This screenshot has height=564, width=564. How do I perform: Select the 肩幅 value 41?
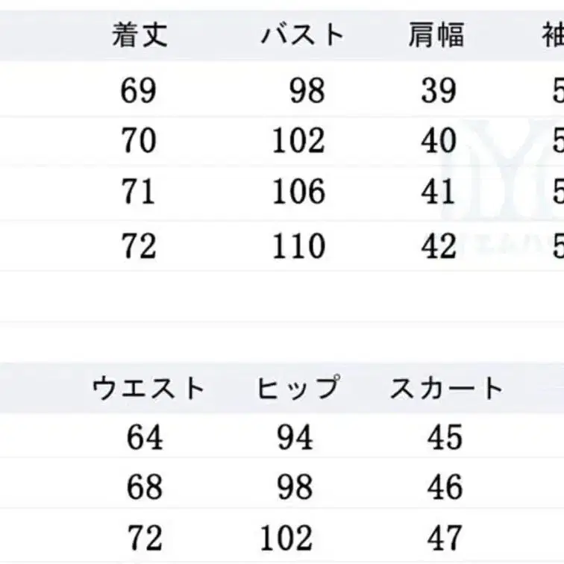click(x=439, y=192)
